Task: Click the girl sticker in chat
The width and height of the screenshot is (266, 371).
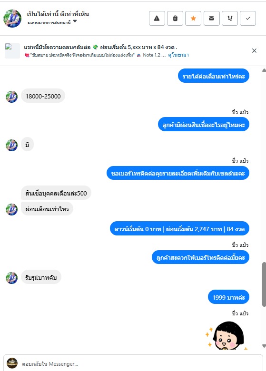Action: 227,335
